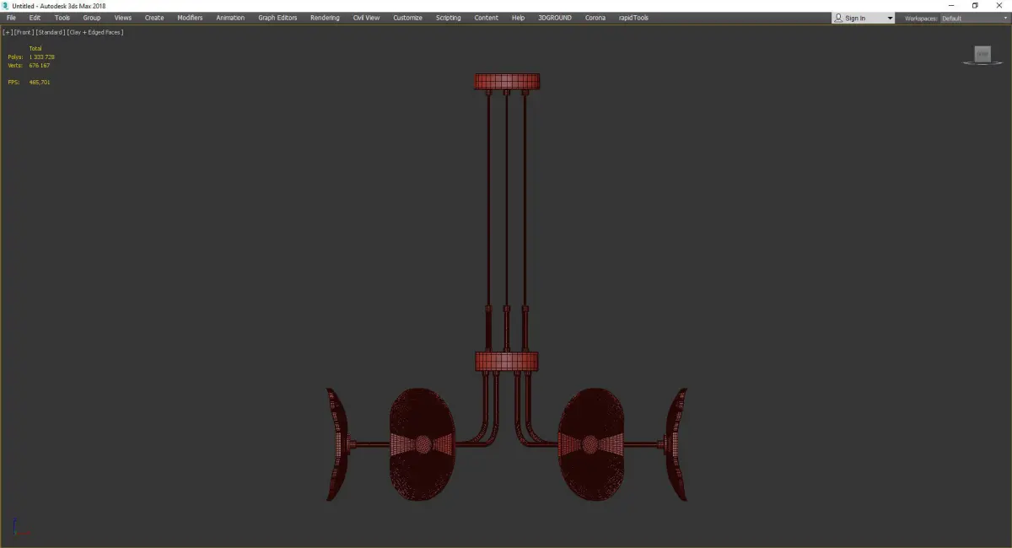
Task: Click the ViewCube in the viewport
Action: (982, 55)
